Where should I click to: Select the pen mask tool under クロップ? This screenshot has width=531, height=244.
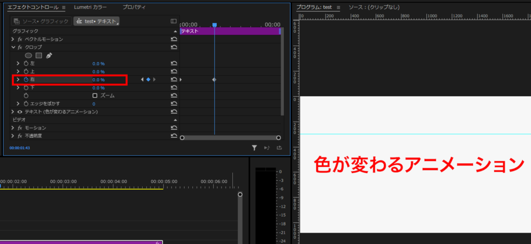pos(49,55)
